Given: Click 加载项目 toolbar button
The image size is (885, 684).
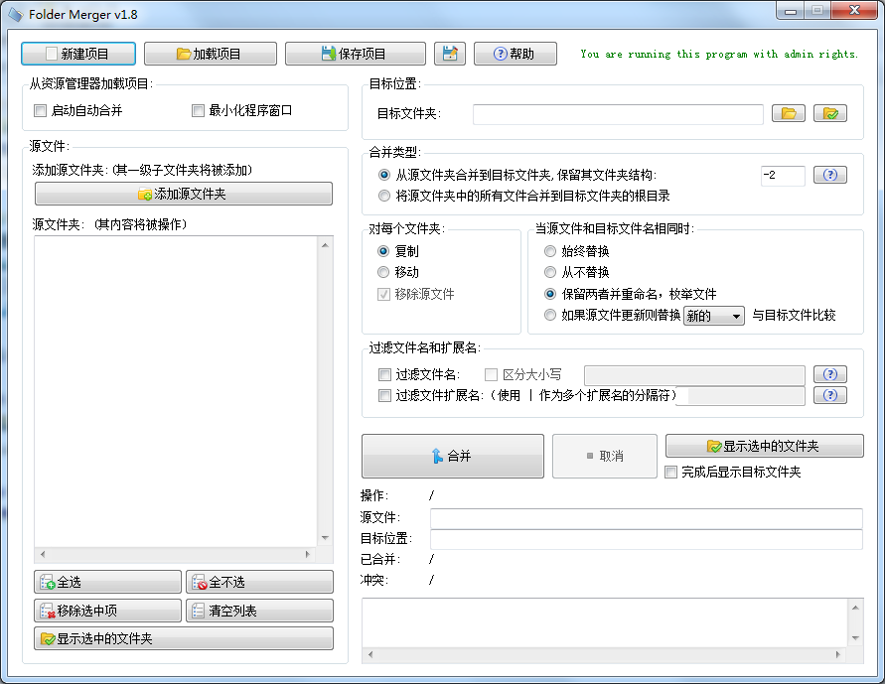Looking at the screenshot, I should (209, 54).
